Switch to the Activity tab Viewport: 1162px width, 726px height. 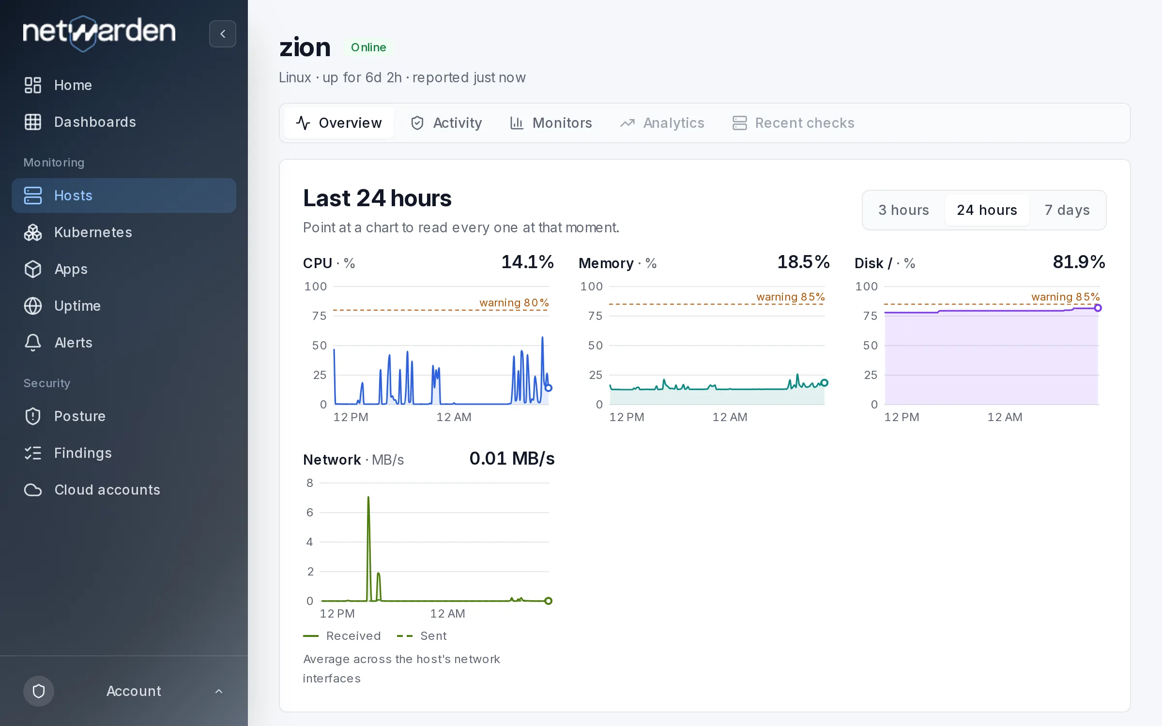(446, 123)
